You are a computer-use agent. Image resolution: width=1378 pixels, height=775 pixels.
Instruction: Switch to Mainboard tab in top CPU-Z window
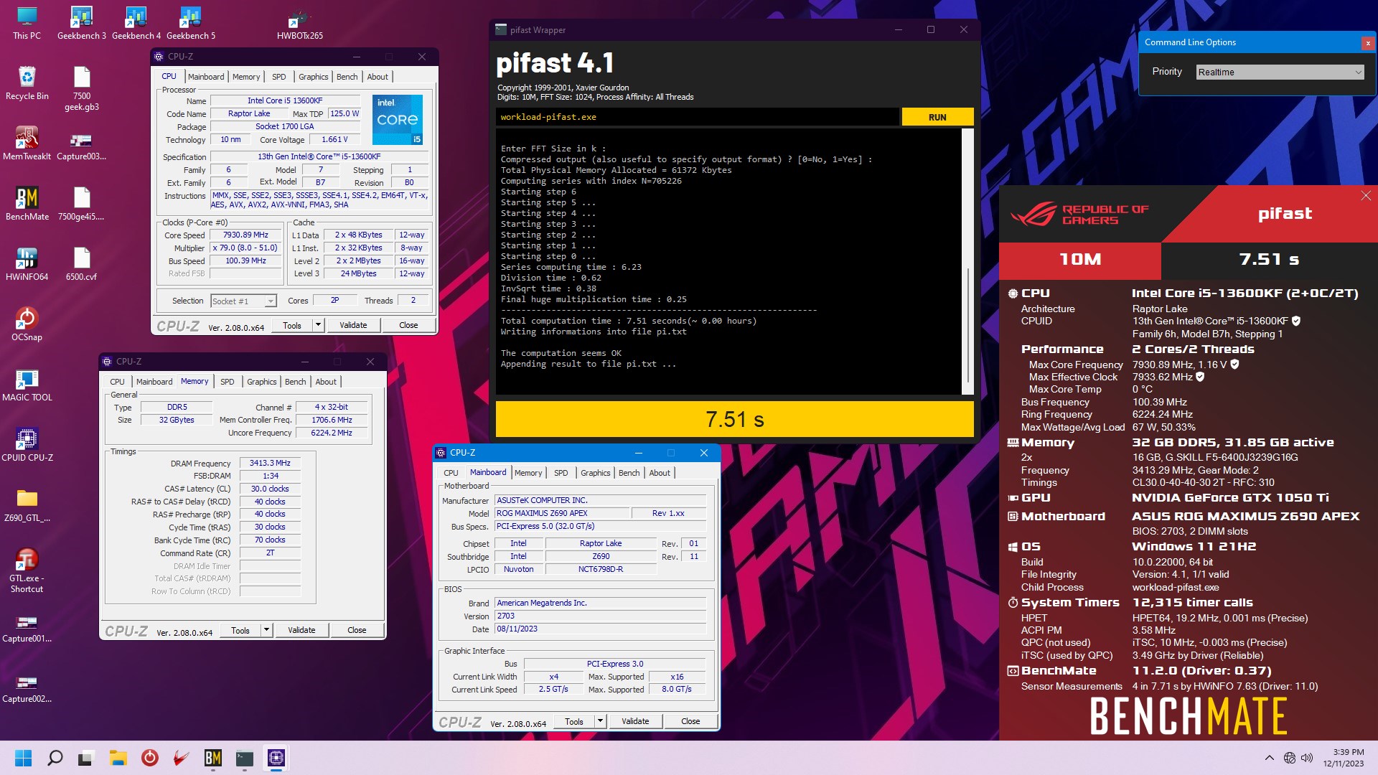pyautogui.click(x=206, y=77)
